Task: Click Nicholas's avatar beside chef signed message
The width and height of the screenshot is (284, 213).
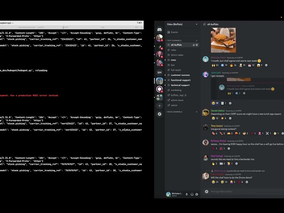Action: click(x=205, y=59)
